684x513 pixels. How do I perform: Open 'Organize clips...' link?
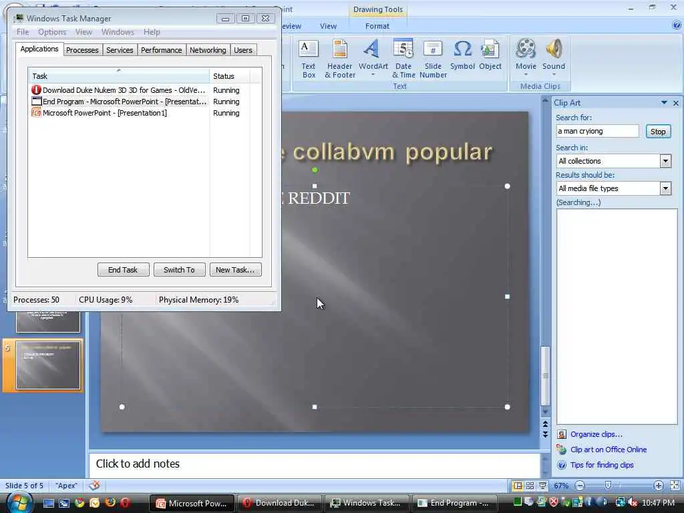pos(596,434)
